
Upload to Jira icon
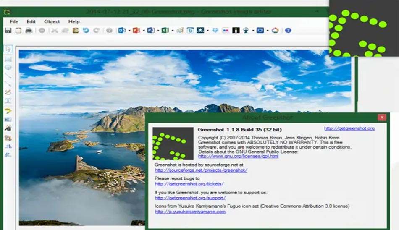246,31
